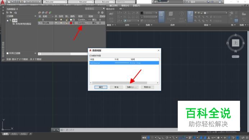Close the command line with its X icon
Screen dimensions: 249x140
point(54,130)
